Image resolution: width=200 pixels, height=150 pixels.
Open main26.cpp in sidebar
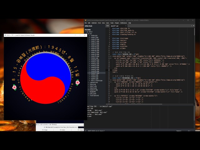coord(95,71)
